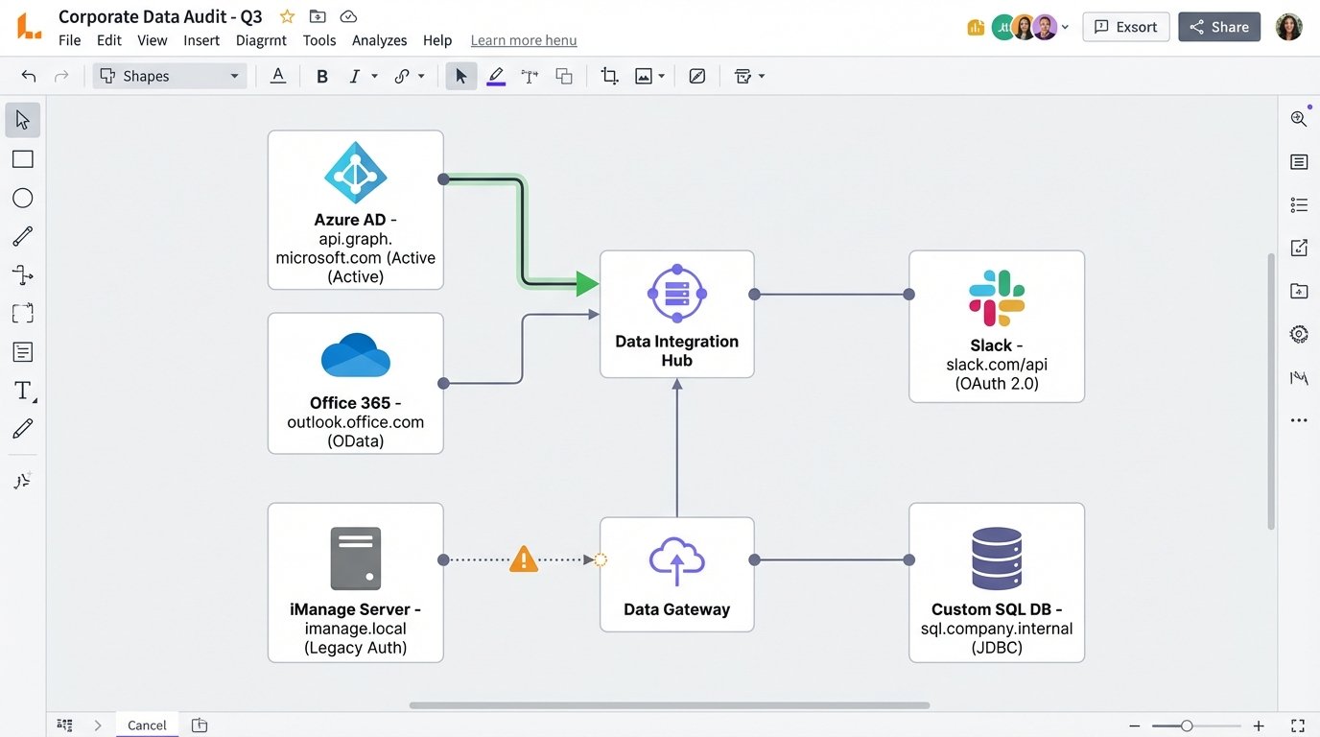1320x737 pixels.
Task: Select the Text tool in the left toolbar
Action: 23,390
